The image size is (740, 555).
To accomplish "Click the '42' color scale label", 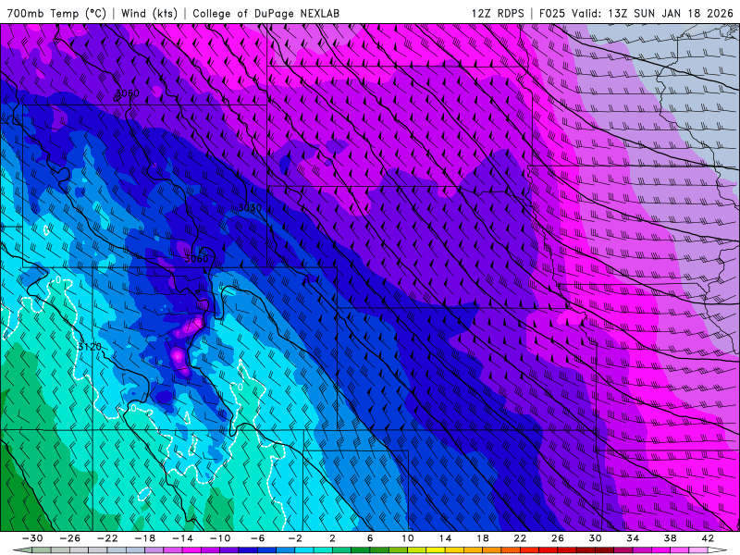I will click(x=708, y=538).
